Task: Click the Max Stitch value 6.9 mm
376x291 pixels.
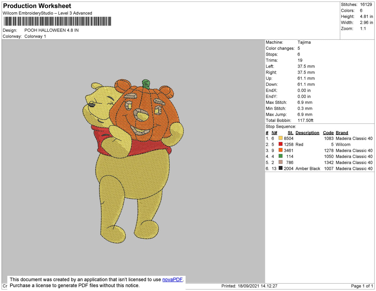Action: click(305, 102)
